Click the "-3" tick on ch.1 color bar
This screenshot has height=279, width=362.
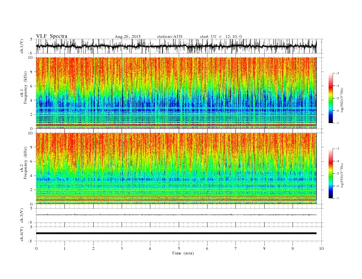point(337,73)
